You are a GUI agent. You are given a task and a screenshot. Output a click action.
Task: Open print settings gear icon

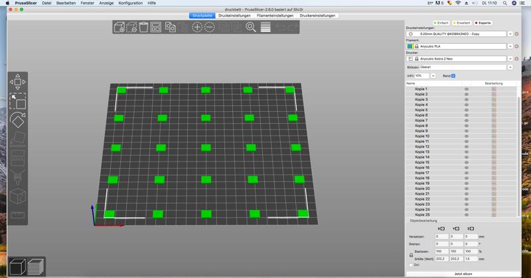516,34
